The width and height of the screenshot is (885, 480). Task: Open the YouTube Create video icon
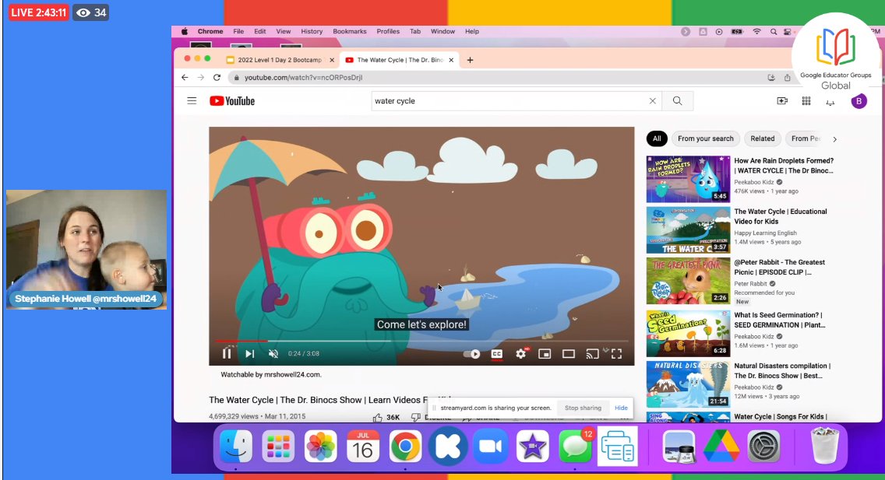(x=782, y=101)
